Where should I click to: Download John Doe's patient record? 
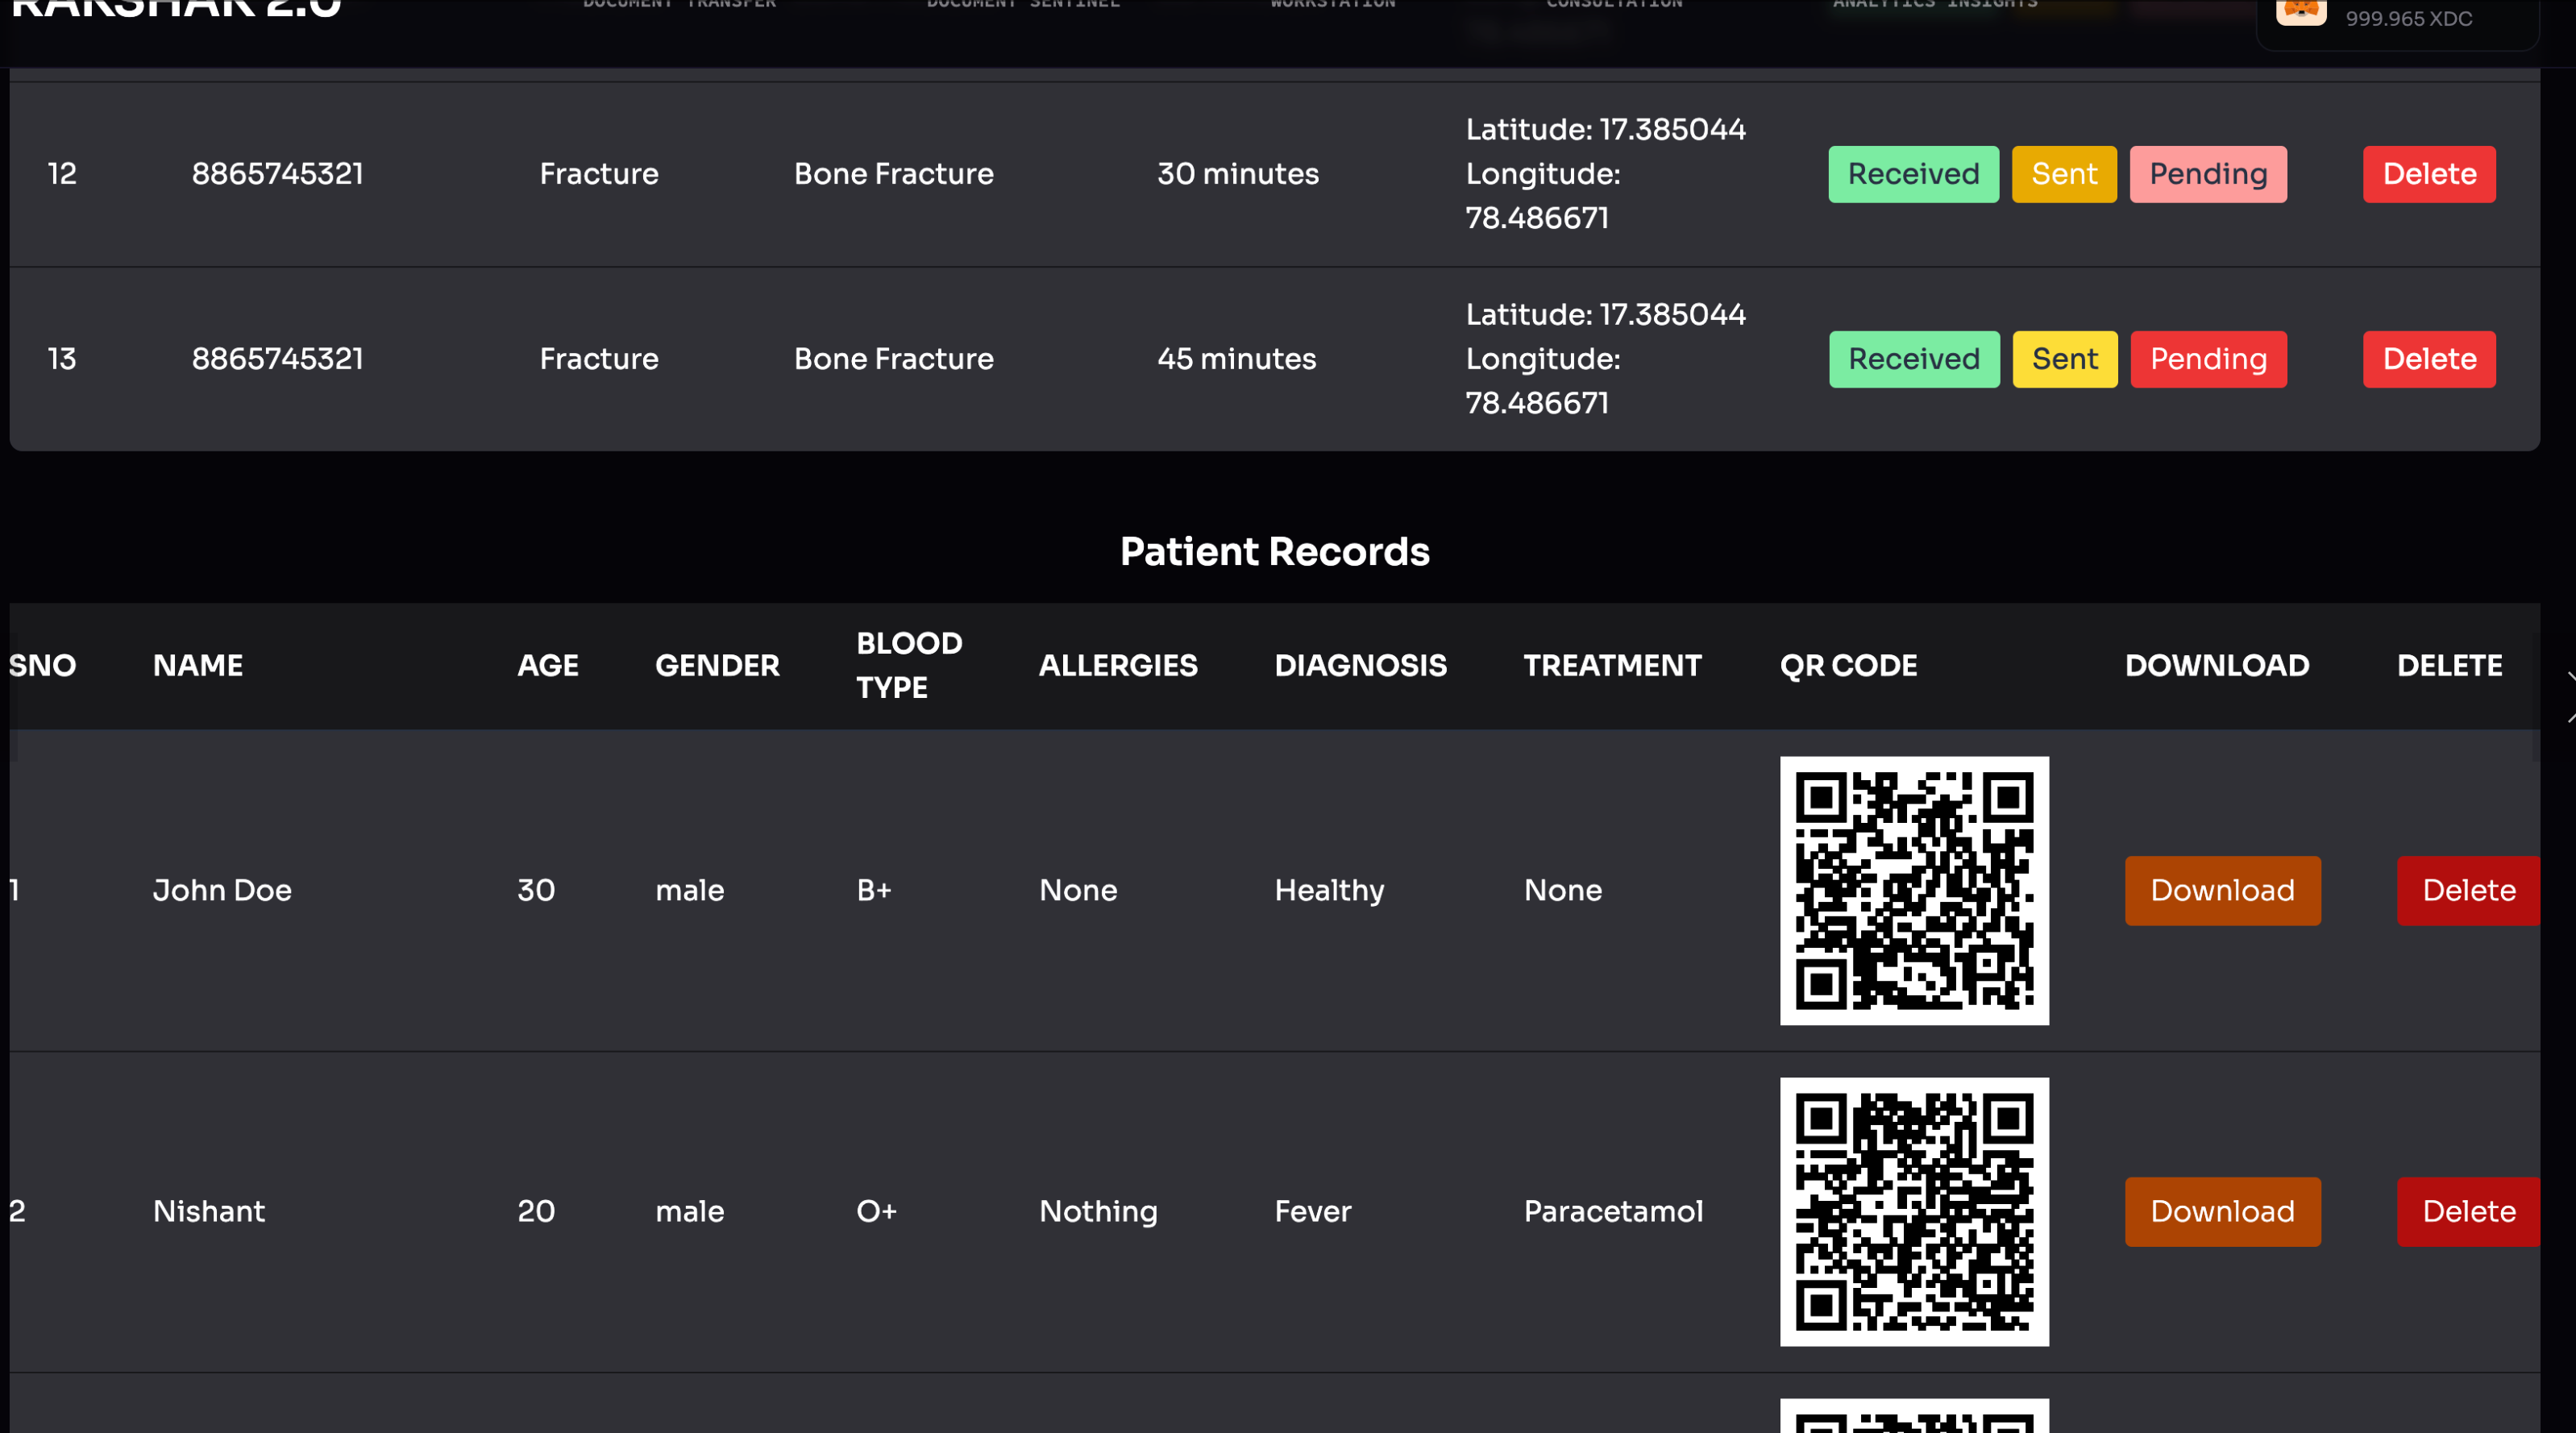point(2221,890)
